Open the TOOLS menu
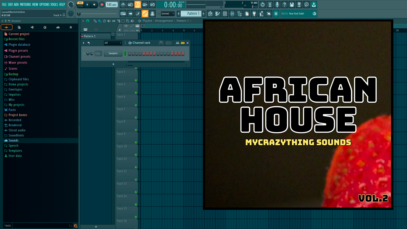 coord(54,4)
